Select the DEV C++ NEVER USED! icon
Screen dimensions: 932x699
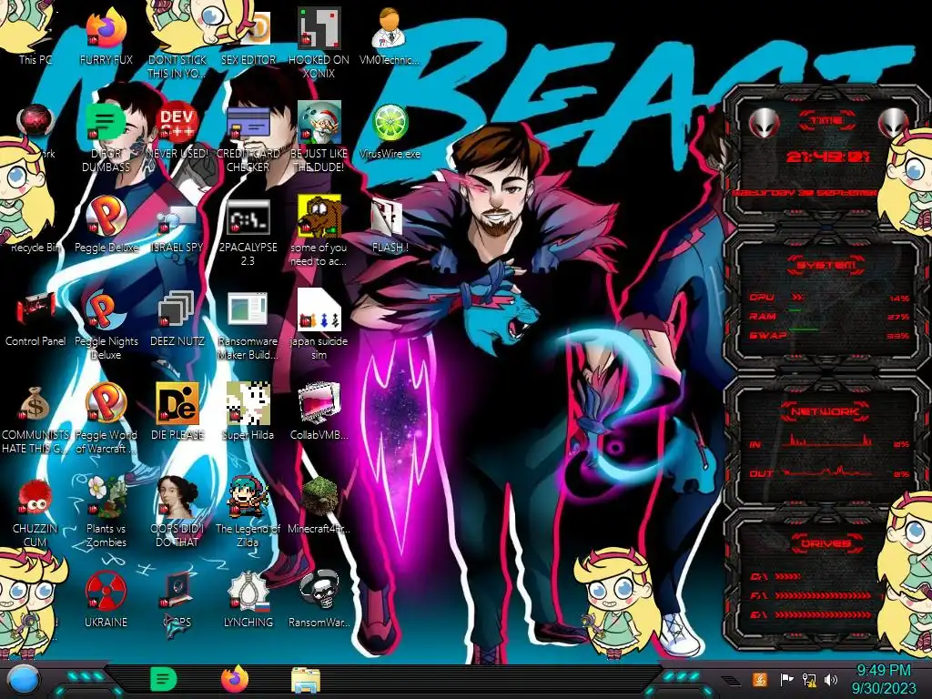[x=177, y=131]
